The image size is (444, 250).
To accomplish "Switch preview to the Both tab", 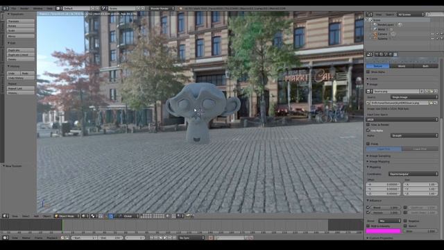I will [x=426, y=66].
